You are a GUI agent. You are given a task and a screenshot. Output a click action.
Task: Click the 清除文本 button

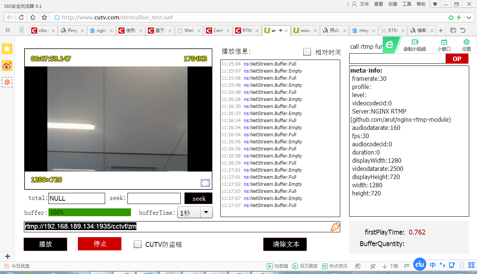click(x=285, y=244)
